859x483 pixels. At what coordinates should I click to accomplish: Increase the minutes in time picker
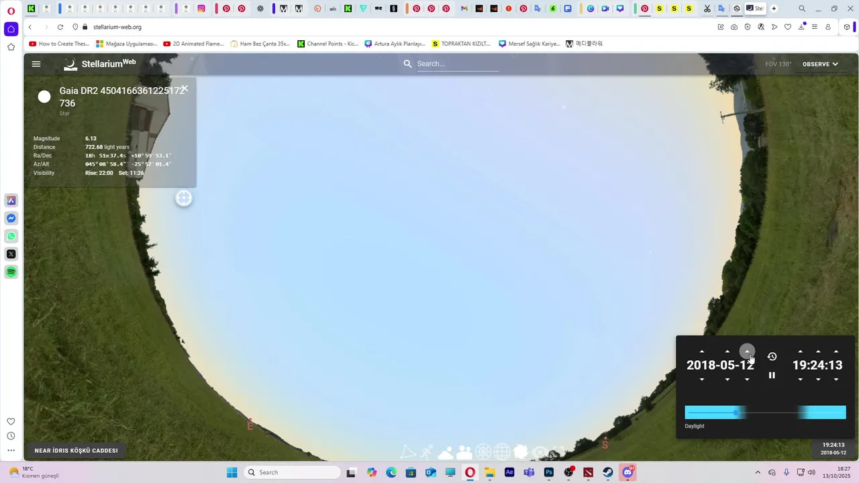(818, 352)
